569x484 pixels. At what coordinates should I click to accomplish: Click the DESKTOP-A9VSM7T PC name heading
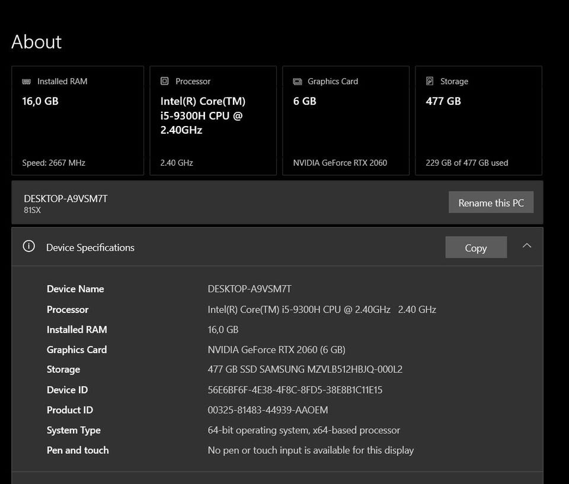point(66,199)
